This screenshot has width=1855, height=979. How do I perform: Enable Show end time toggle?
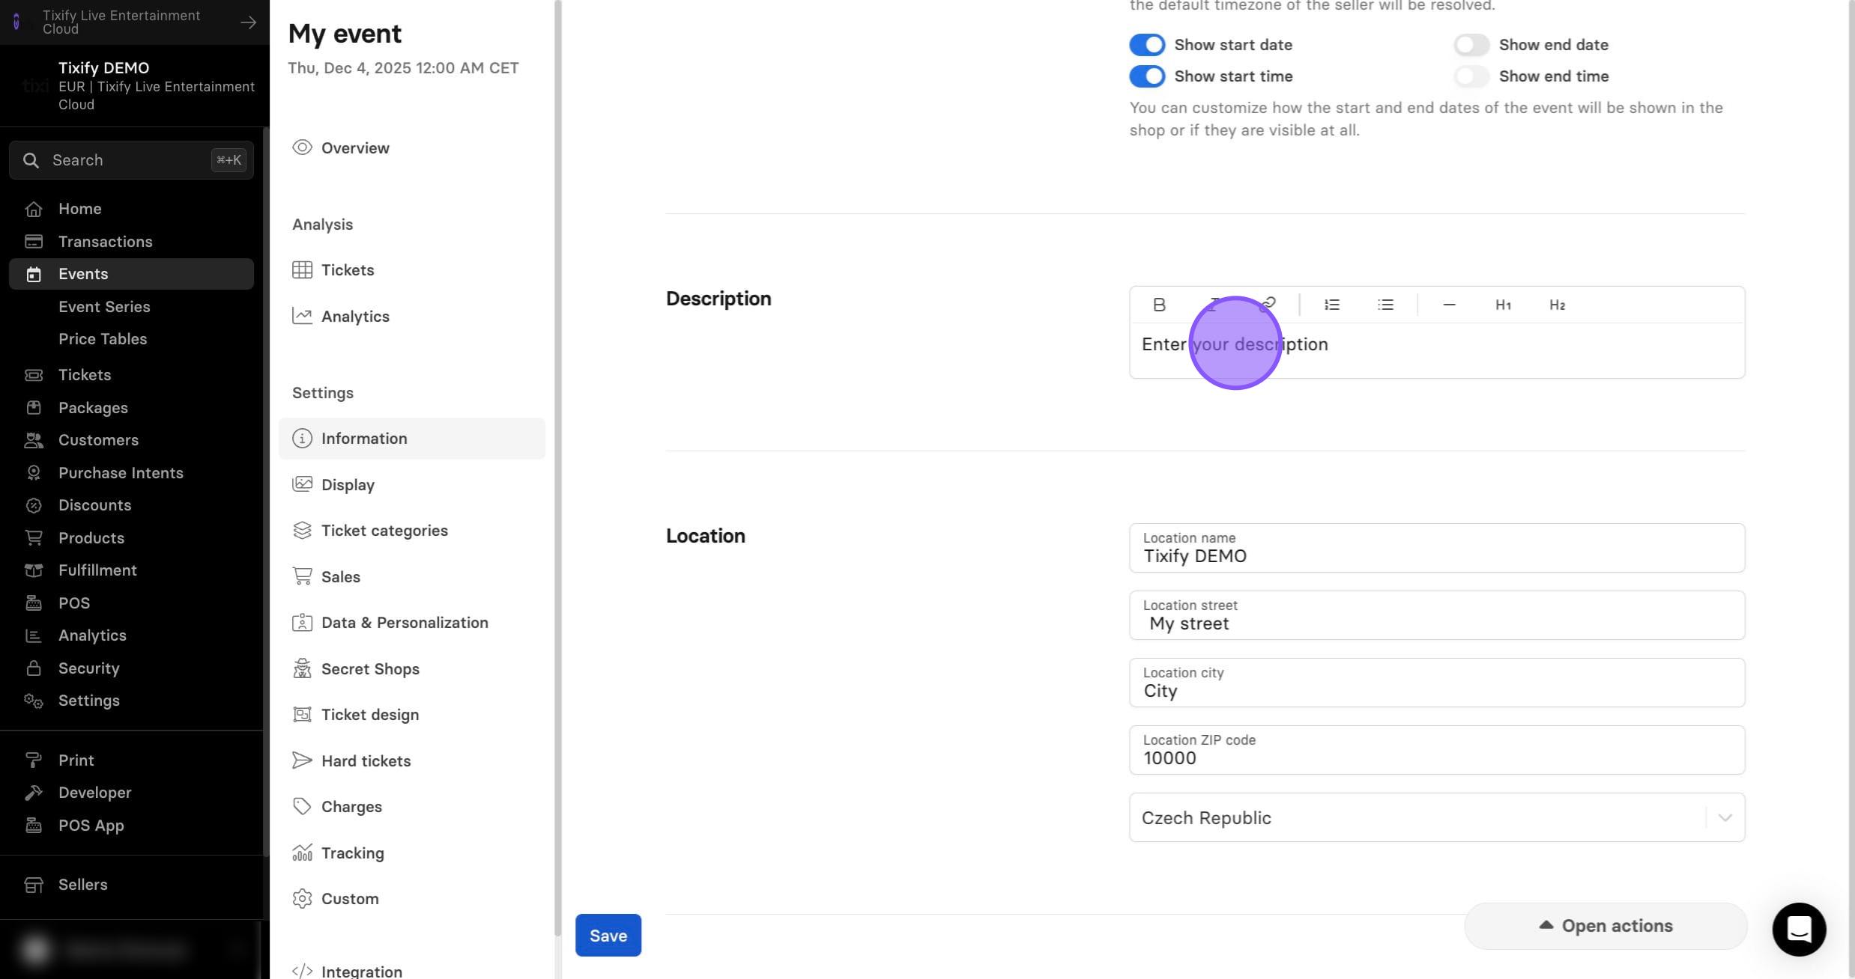[1471, 76]
